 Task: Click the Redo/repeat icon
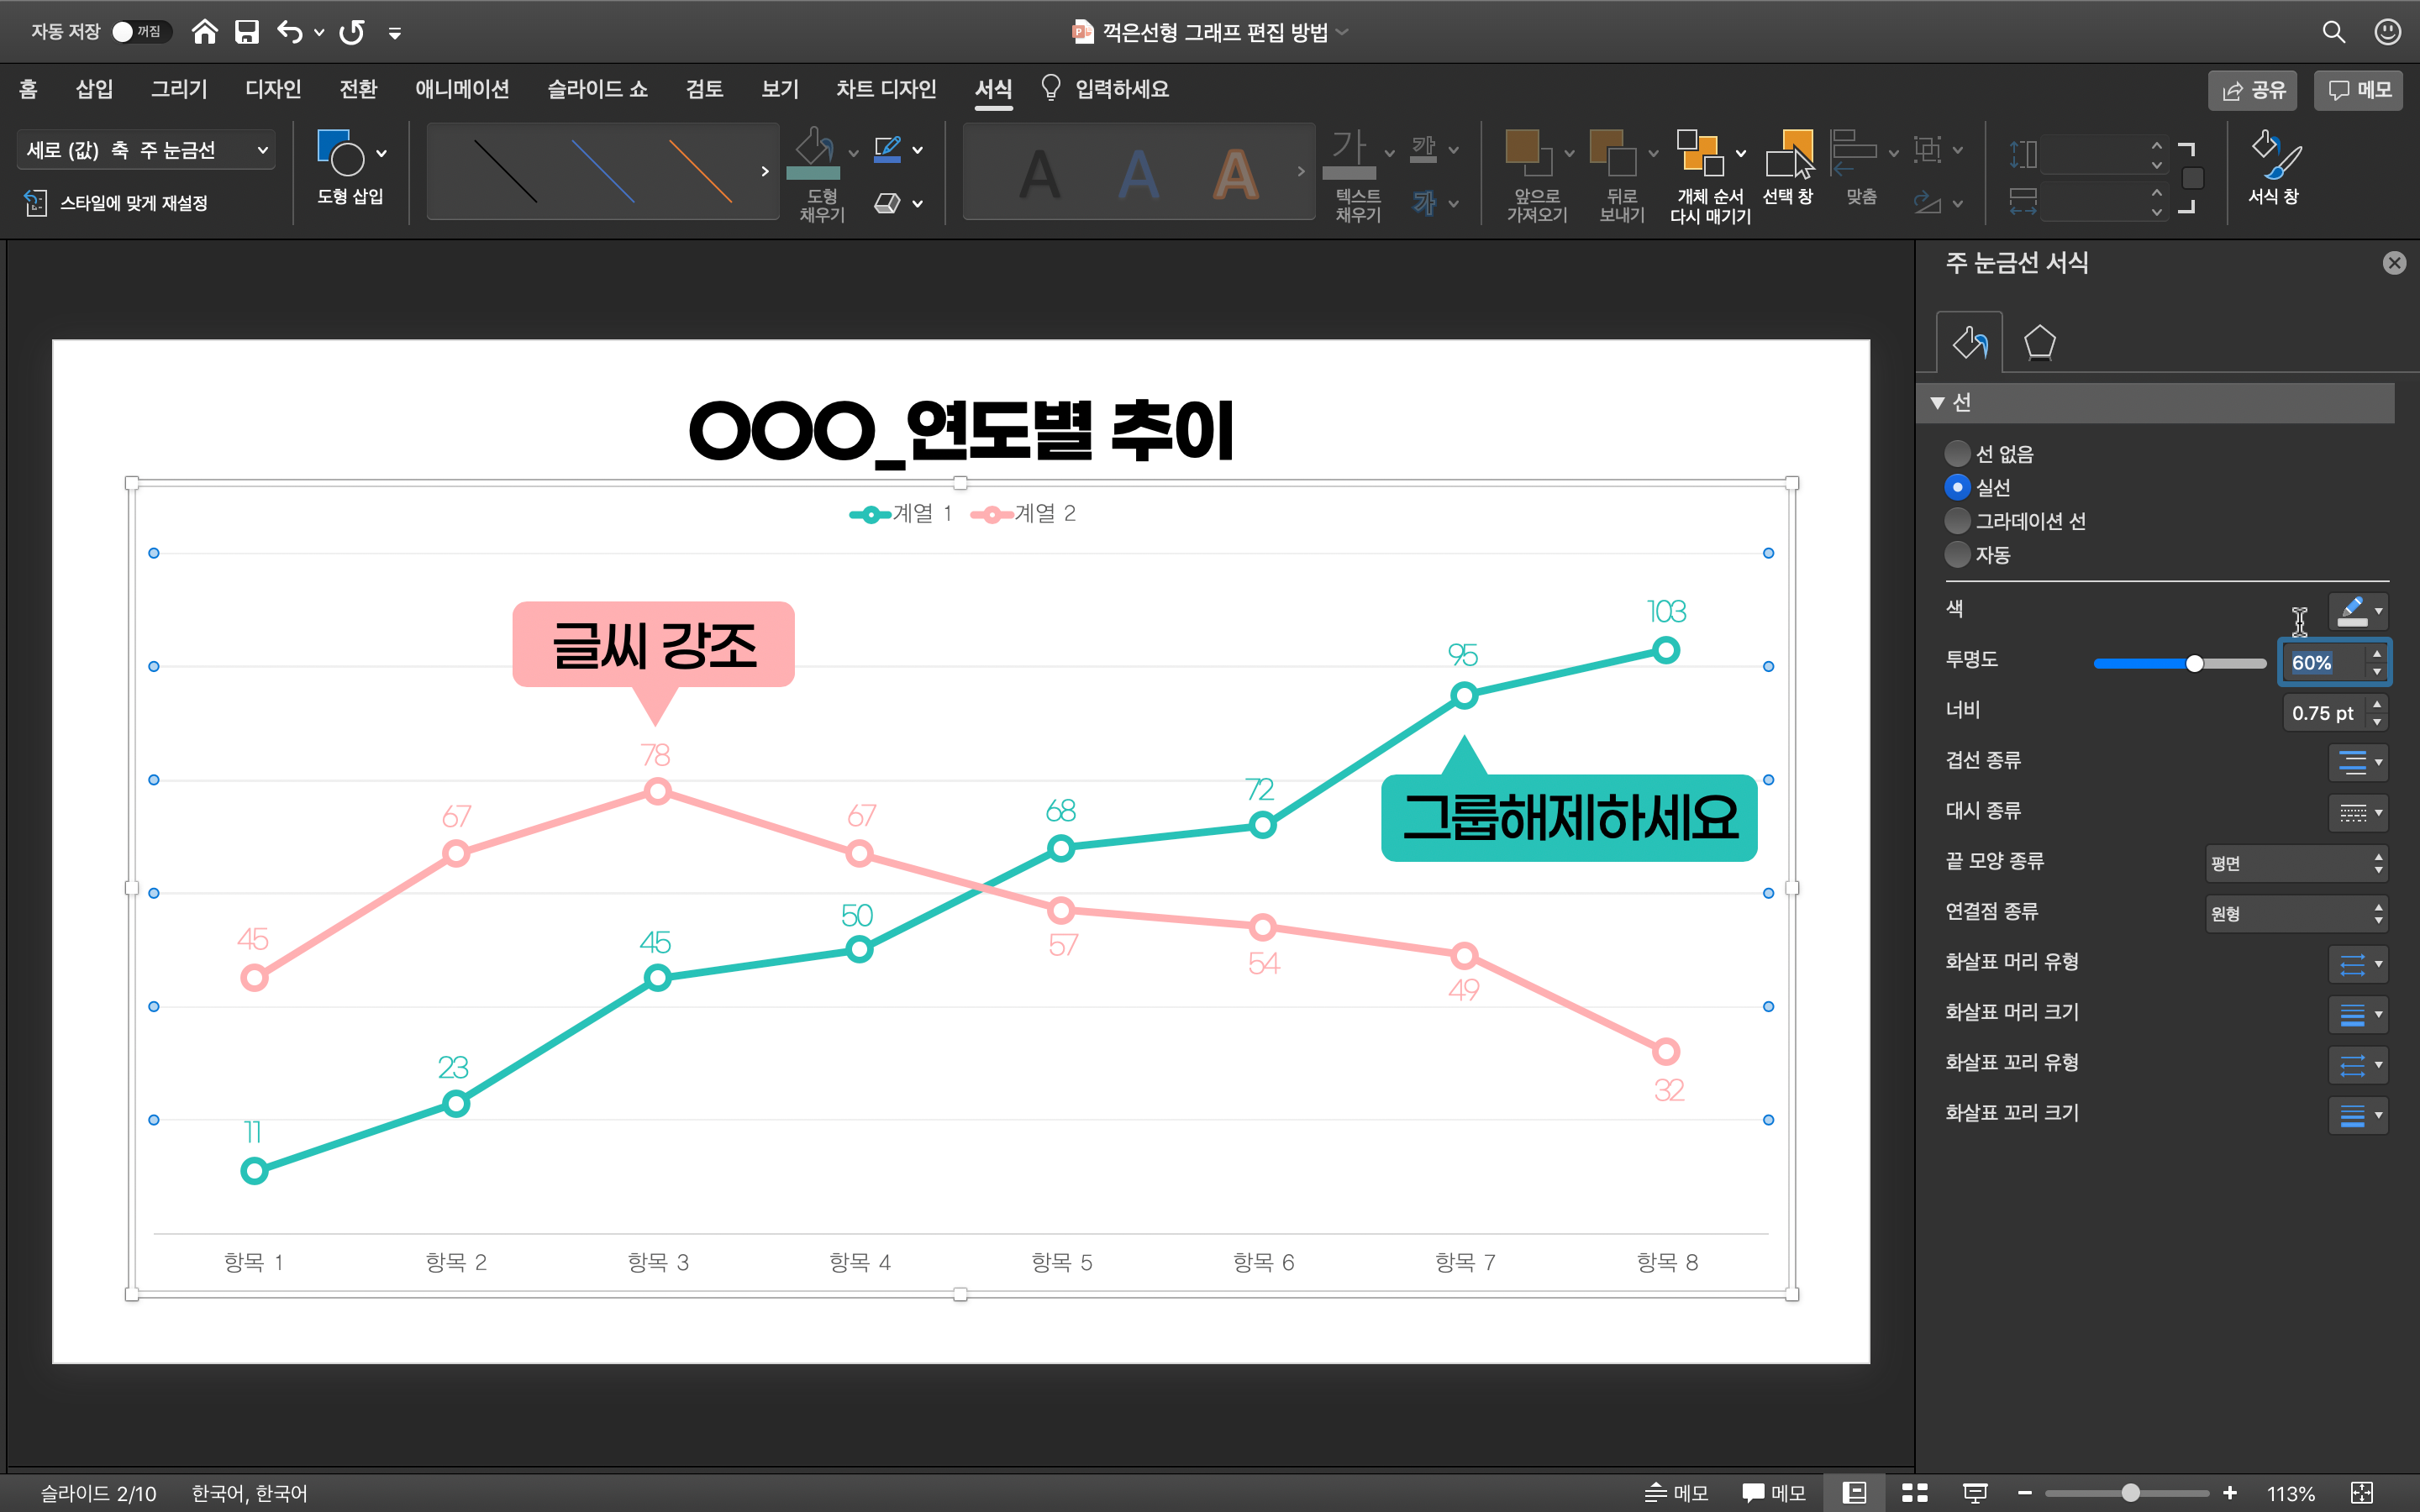[x=351, y=32]
